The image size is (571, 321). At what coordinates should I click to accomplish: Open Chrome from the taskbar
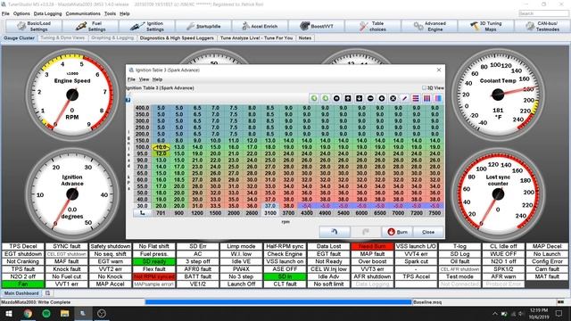[28, 313]
